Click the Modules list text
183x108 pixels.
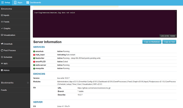tap(116, 83)
